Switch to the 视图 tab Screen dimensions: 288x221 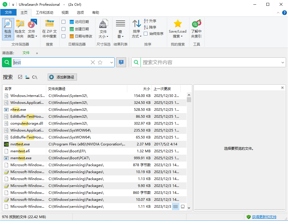65,12
